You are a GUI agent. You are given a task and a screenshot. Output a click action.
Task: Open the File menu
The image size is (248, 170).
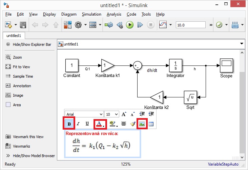point(8,14)
